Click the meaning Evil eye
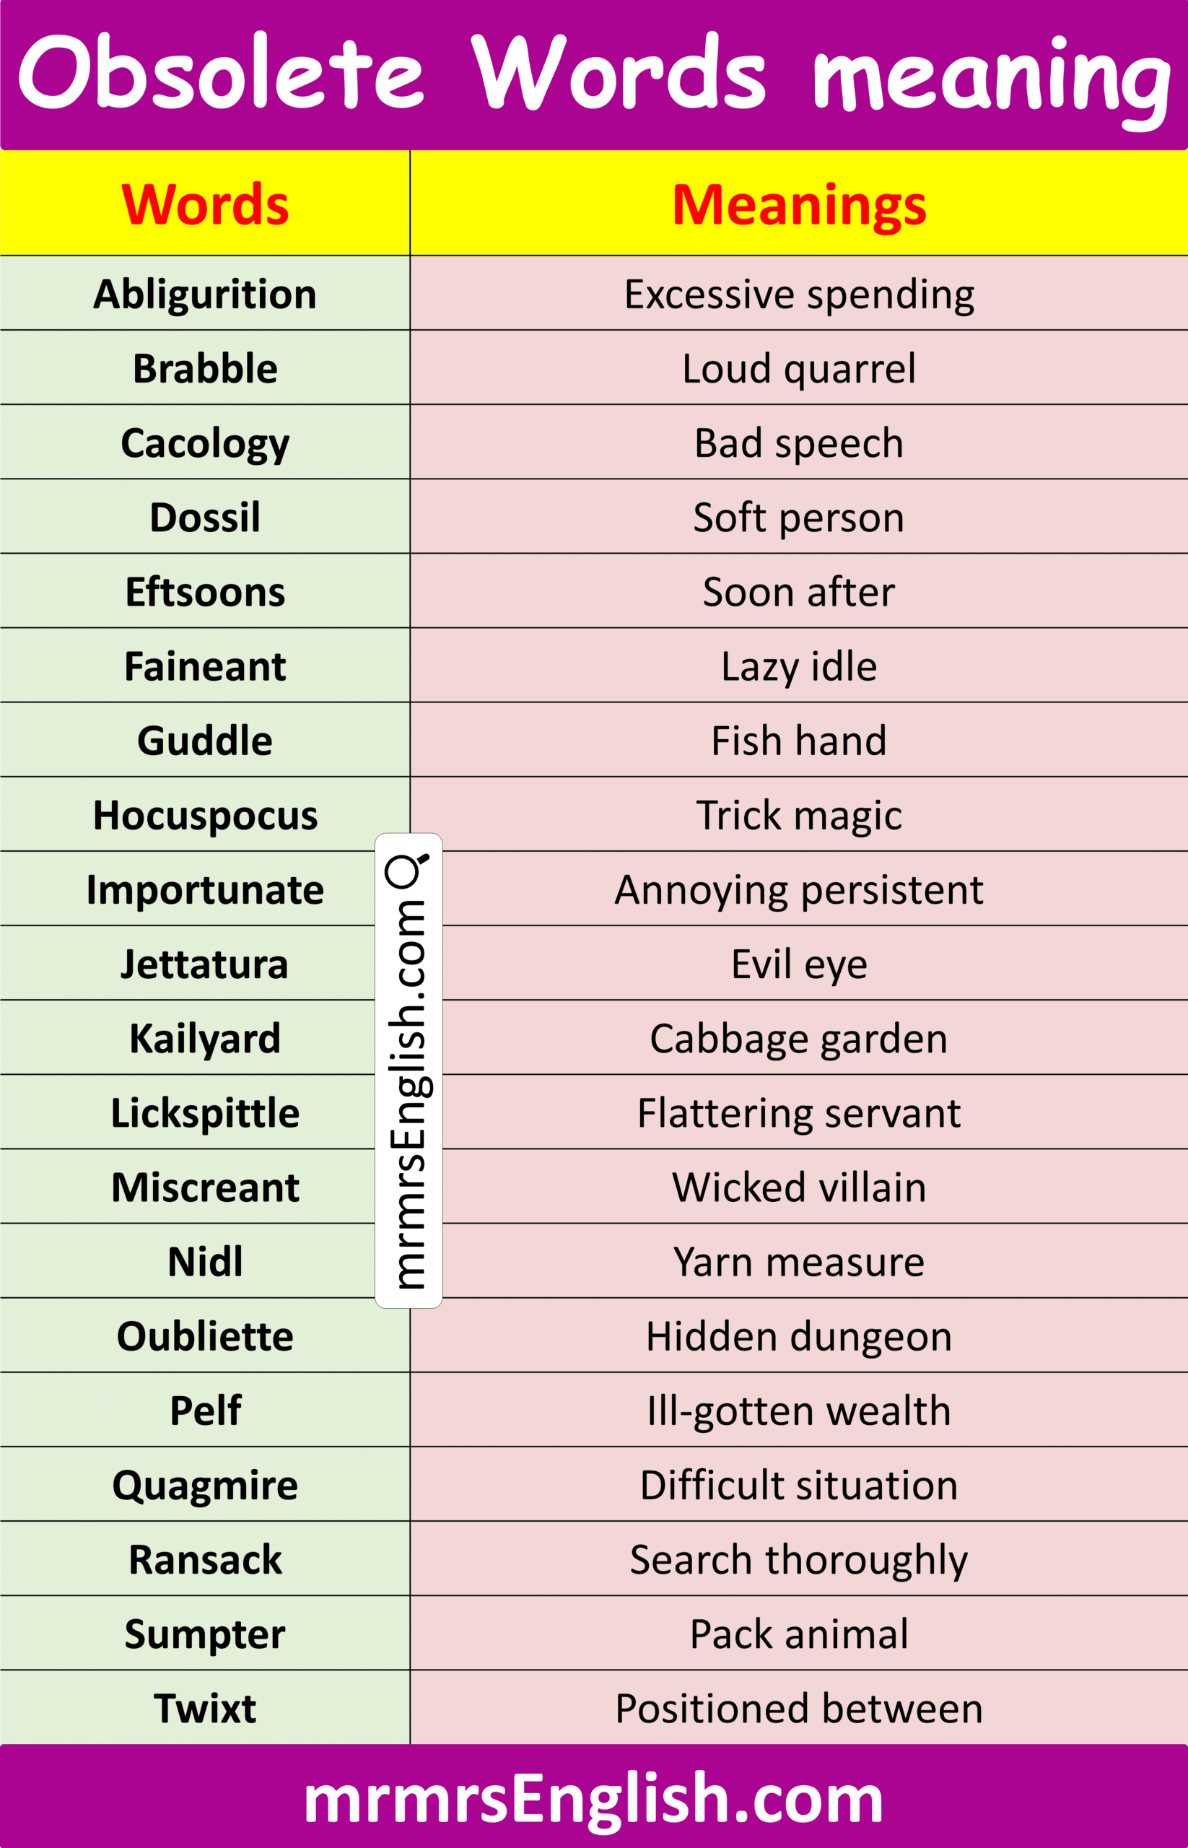 tap(798, 964)
